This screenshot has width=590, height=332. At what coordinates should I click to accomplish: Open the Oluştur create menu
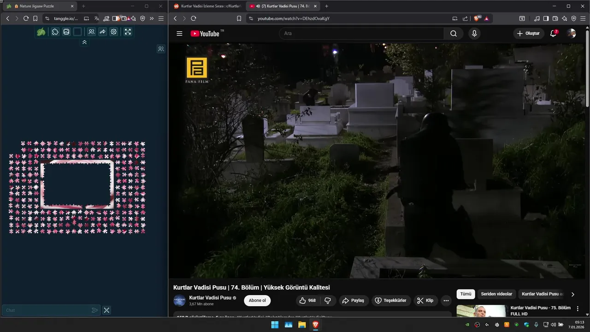click(x=528, y=33)
